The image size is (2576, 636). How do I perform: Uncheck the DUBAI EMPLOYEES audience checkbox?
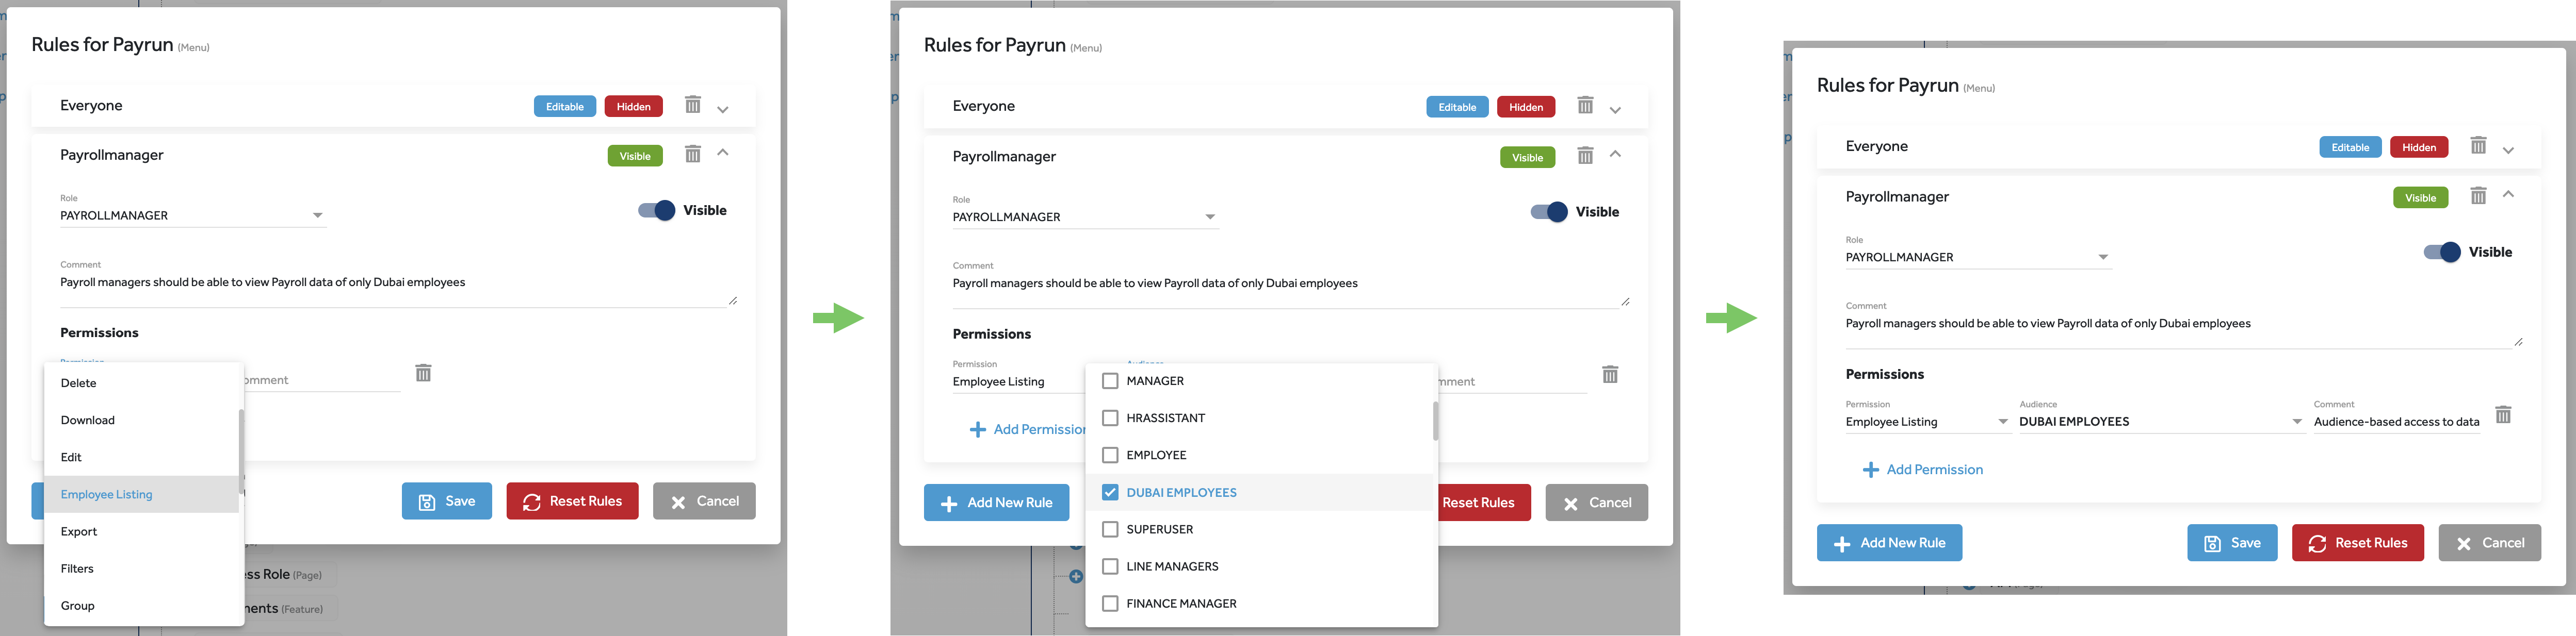coord(1109,492)
